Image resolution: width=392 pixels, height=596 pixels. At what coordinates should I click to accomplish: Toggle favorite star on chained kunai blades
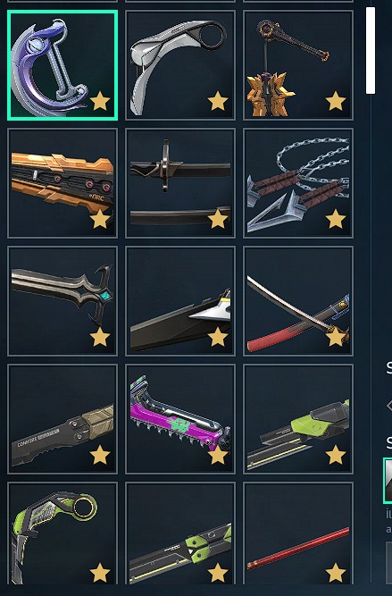coord(336,219)
